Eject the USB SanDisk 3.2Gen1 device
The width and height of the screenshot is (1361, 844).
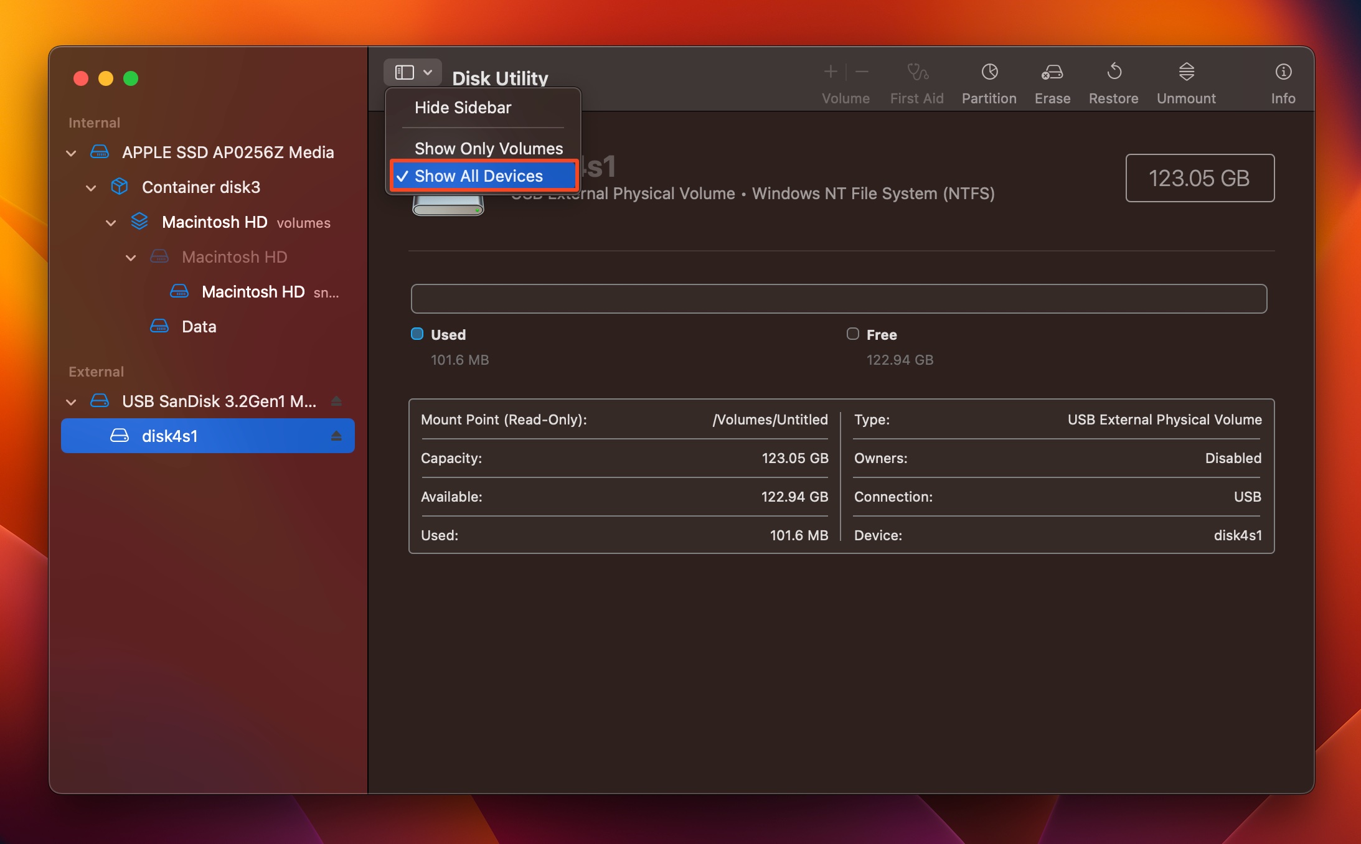coord(336,401)
